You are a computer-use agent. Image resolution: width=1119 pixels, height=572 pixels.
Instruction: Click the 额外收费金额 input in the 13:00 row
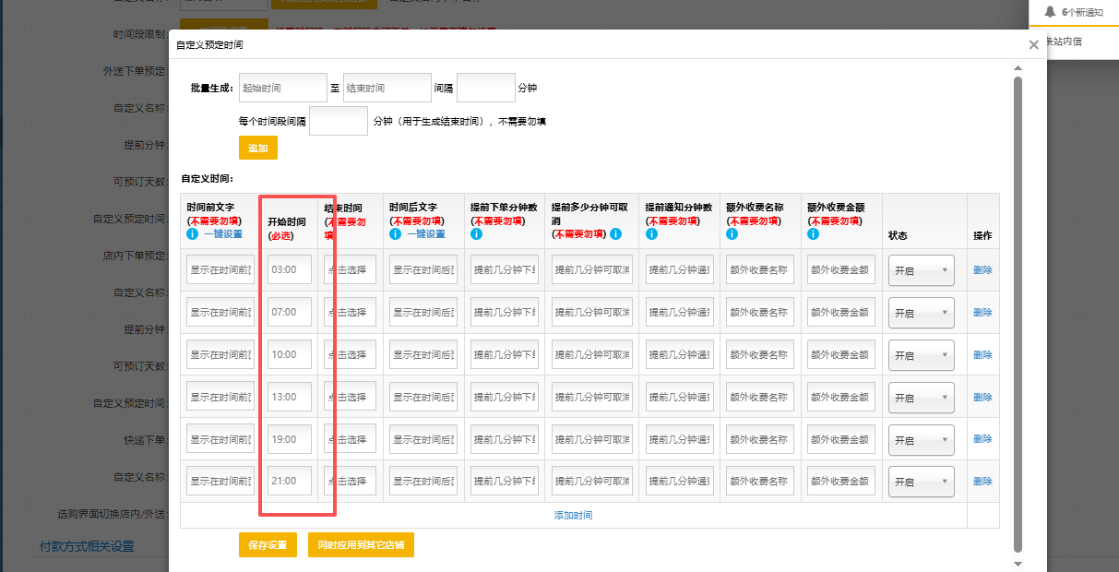click(841, 398)
